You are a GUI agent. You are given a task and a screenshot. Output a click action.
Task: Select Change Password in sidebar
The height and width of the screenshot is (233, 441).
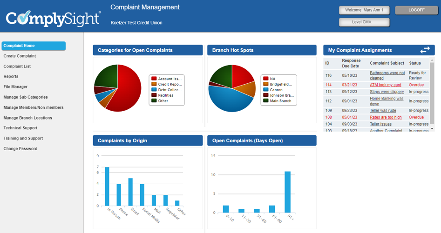pyautogui.click(x=20, y=149)
